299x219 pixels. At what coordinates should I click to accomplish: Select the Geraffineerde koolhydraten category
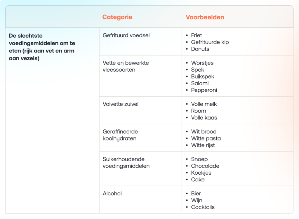[x=120, y=135]
